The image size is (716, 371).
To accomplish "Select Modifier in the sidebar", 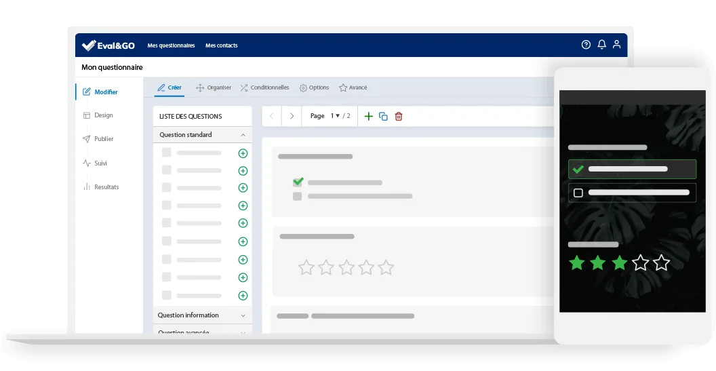I will (x=100, y=92).
